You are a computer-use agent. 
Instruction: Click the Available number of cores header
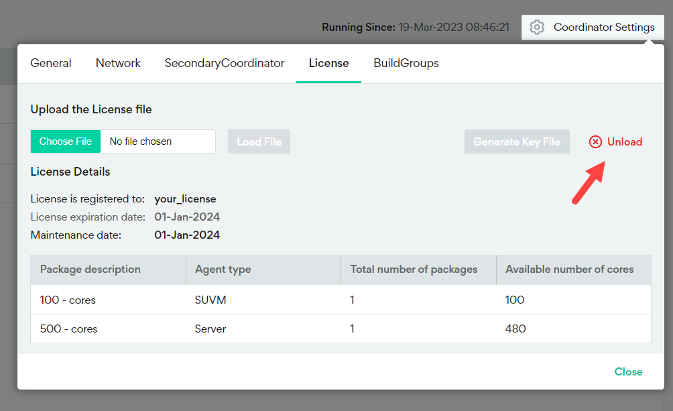(569, 270)
